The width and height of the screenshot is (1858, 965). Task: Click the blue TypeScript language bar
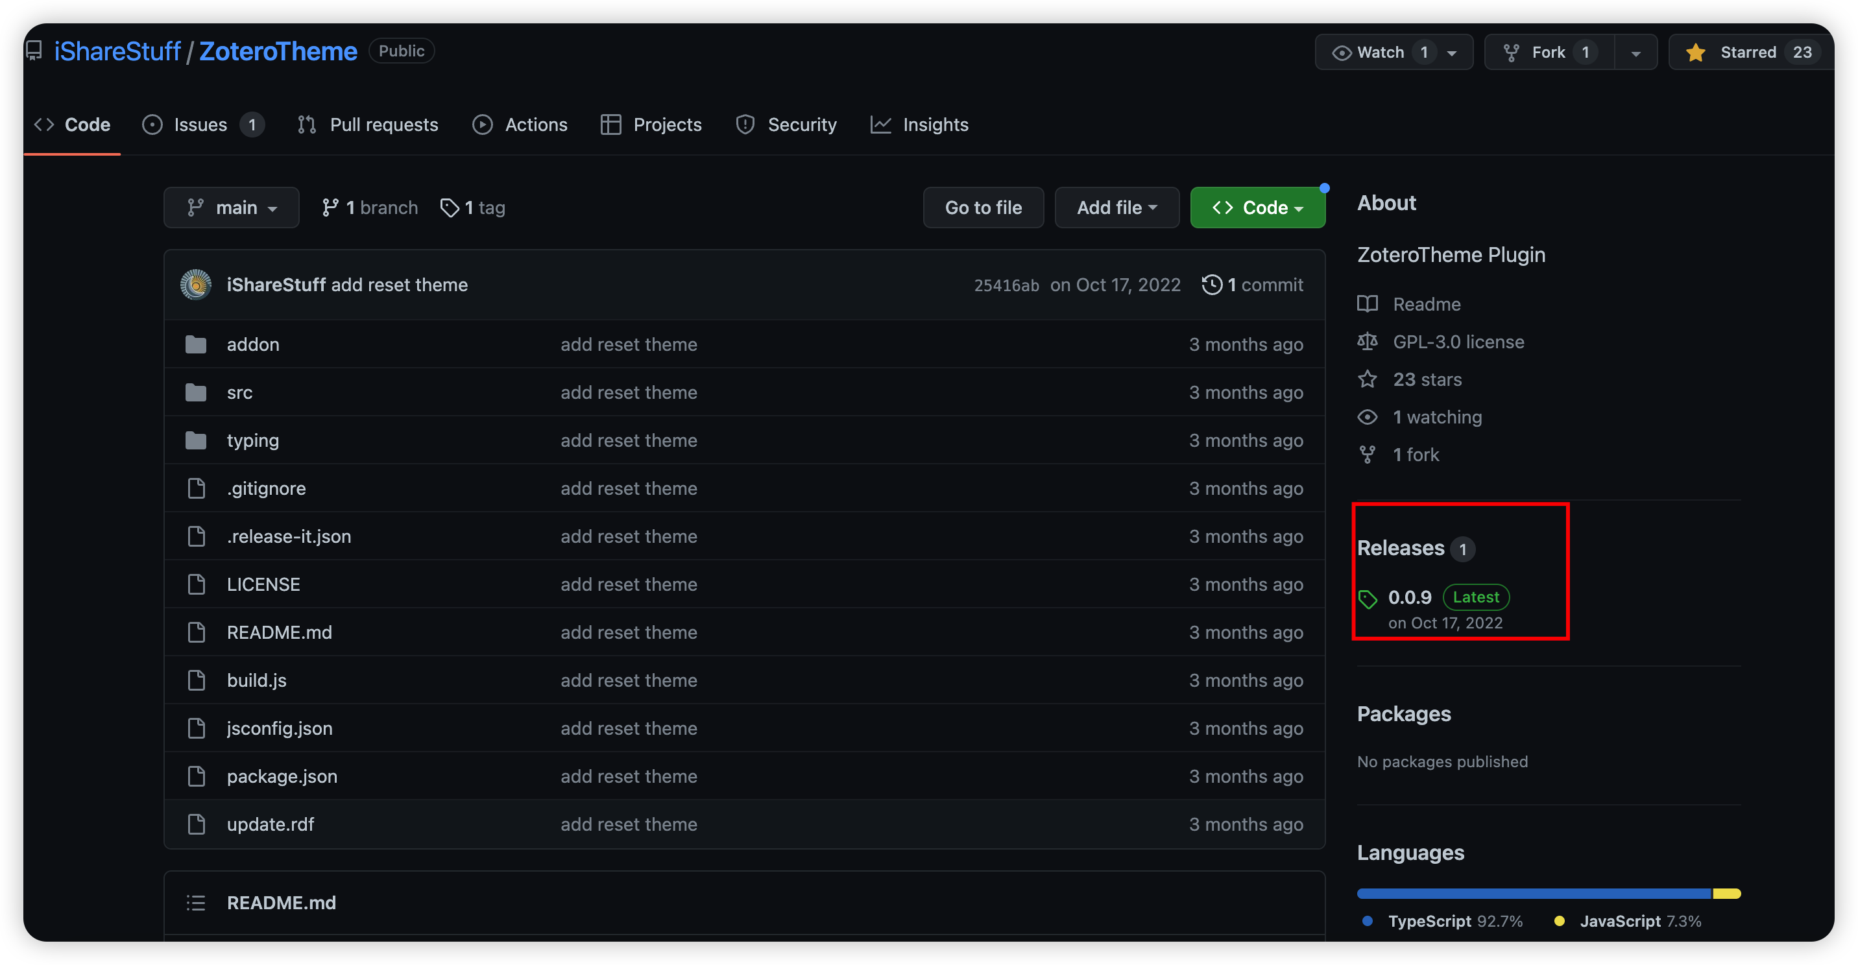pyautogui.click(x=1533, y=894)
